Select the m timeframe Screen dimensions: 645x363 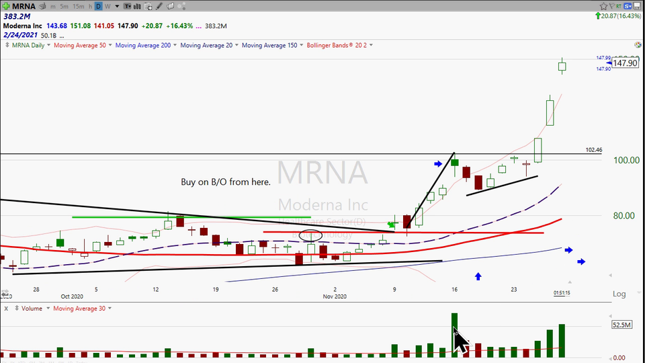[53, 6]
